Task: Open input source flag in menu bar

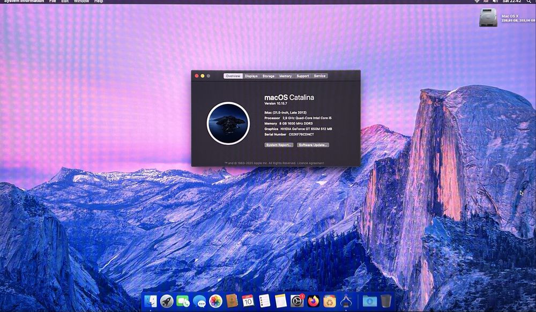Action: point(486,2)
